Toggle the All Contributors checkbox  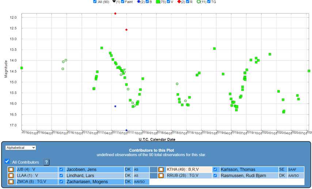pyautogui.click(x=7, y=161)
